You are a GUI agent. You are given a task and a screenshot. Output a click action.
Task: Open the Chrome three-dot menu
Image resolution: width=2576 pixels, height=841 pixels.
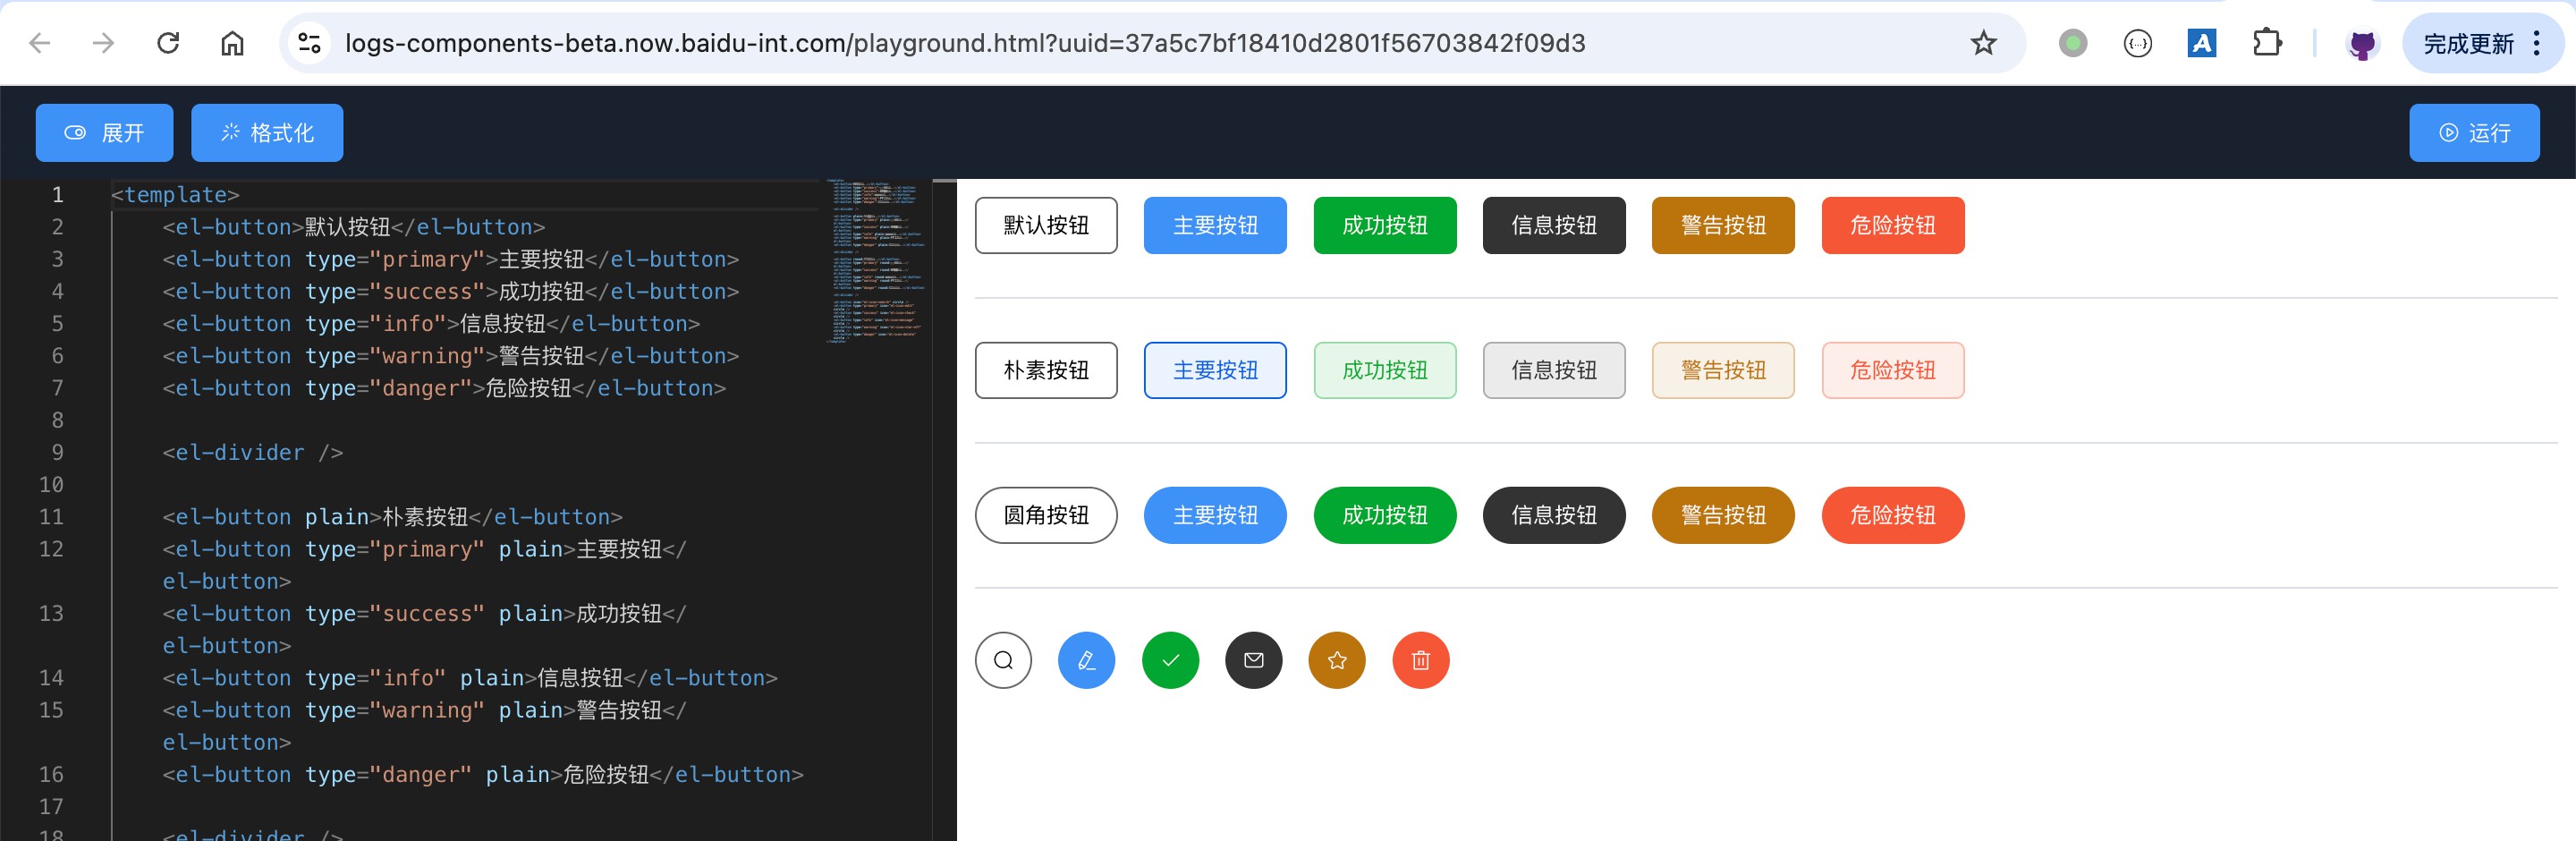click(2537, 43)
